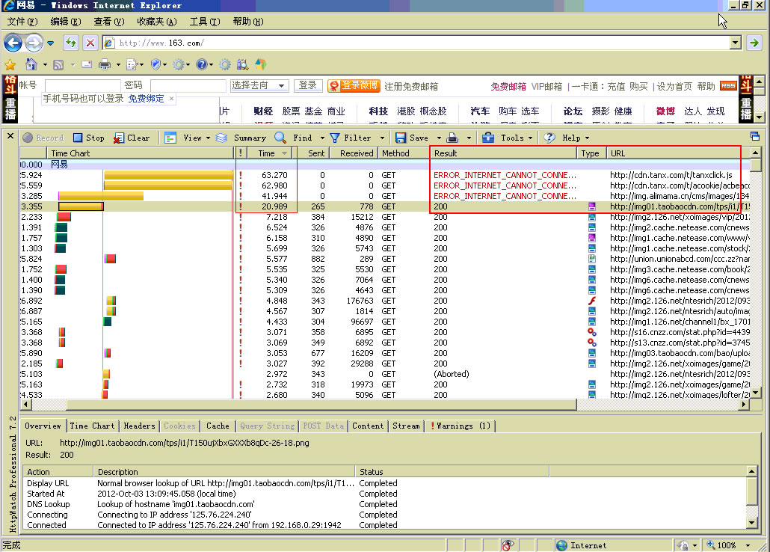Image resolution: width=770 pixels, height=552 pixels.
Task: Click the HttpWatch Stop button
Action: pos(88,138)
